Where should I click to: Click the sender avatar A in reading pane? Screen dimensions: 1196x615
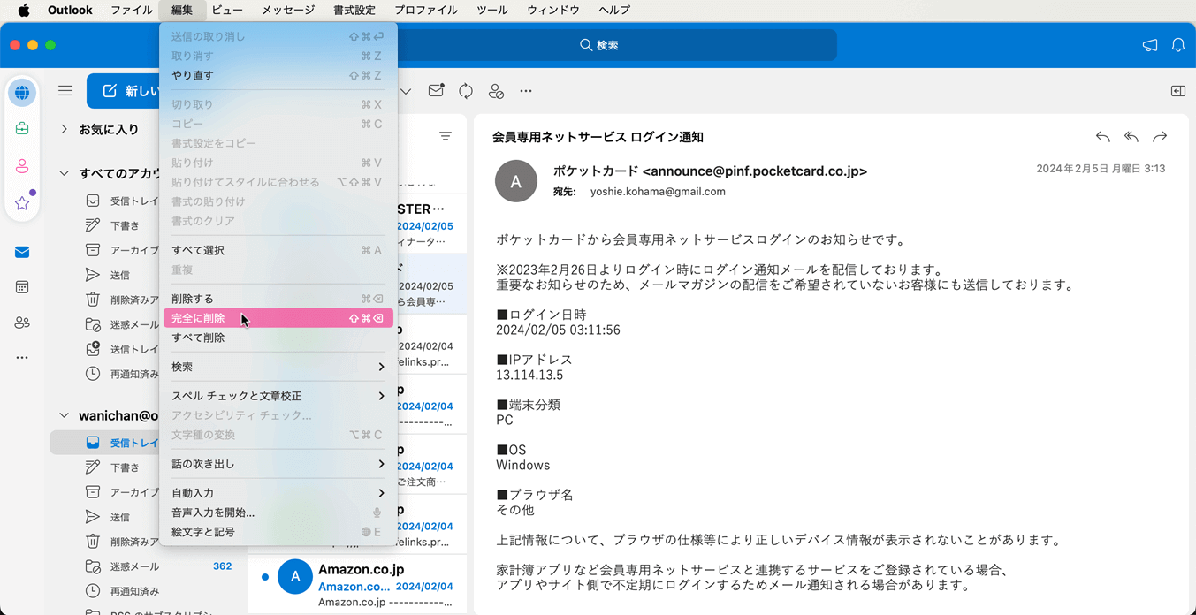click(x=516, y=181)
